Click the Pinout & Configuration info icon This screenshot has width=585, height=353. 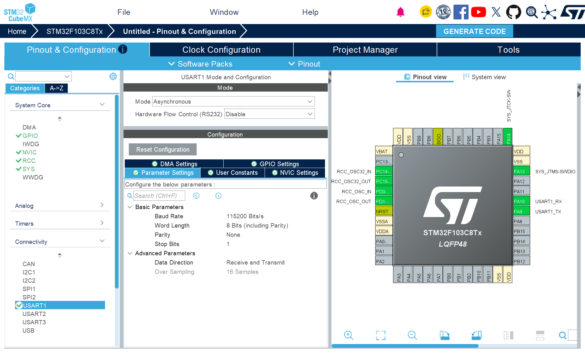123,49
